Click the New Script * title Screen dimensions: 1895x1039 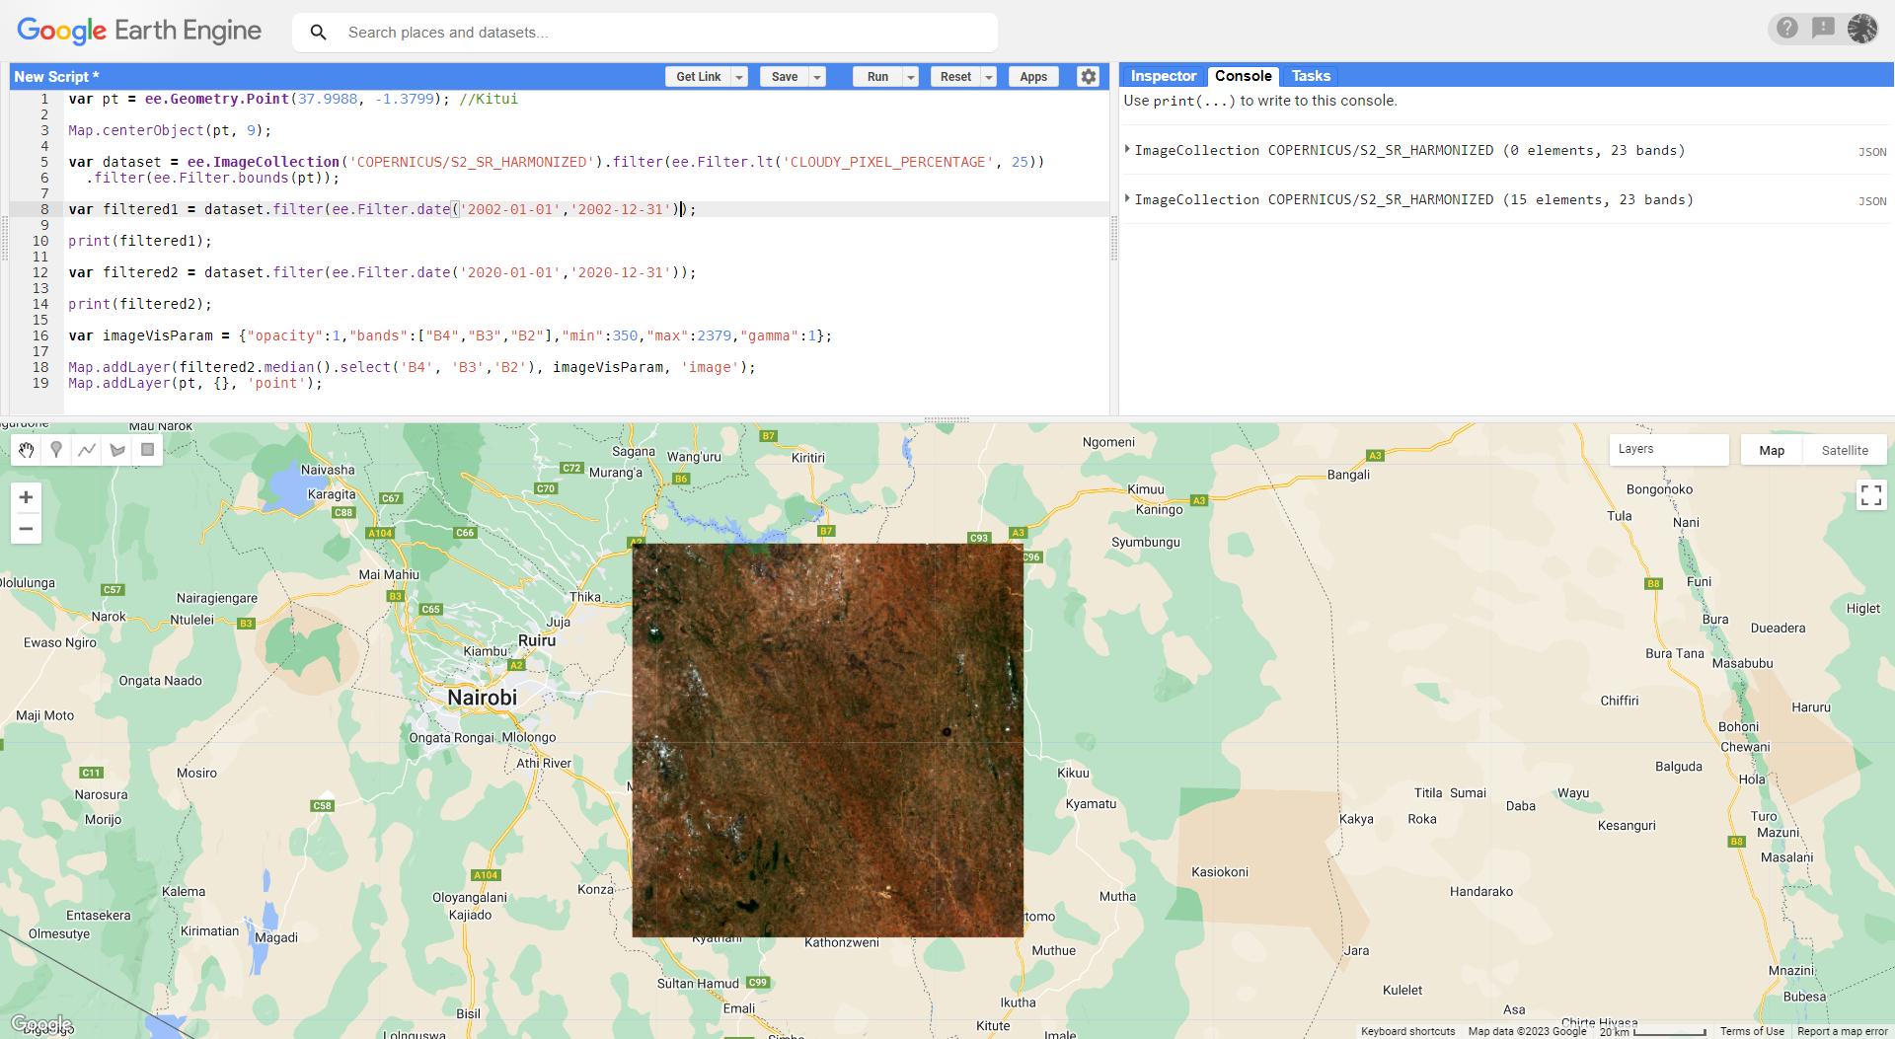click(56, 77)
